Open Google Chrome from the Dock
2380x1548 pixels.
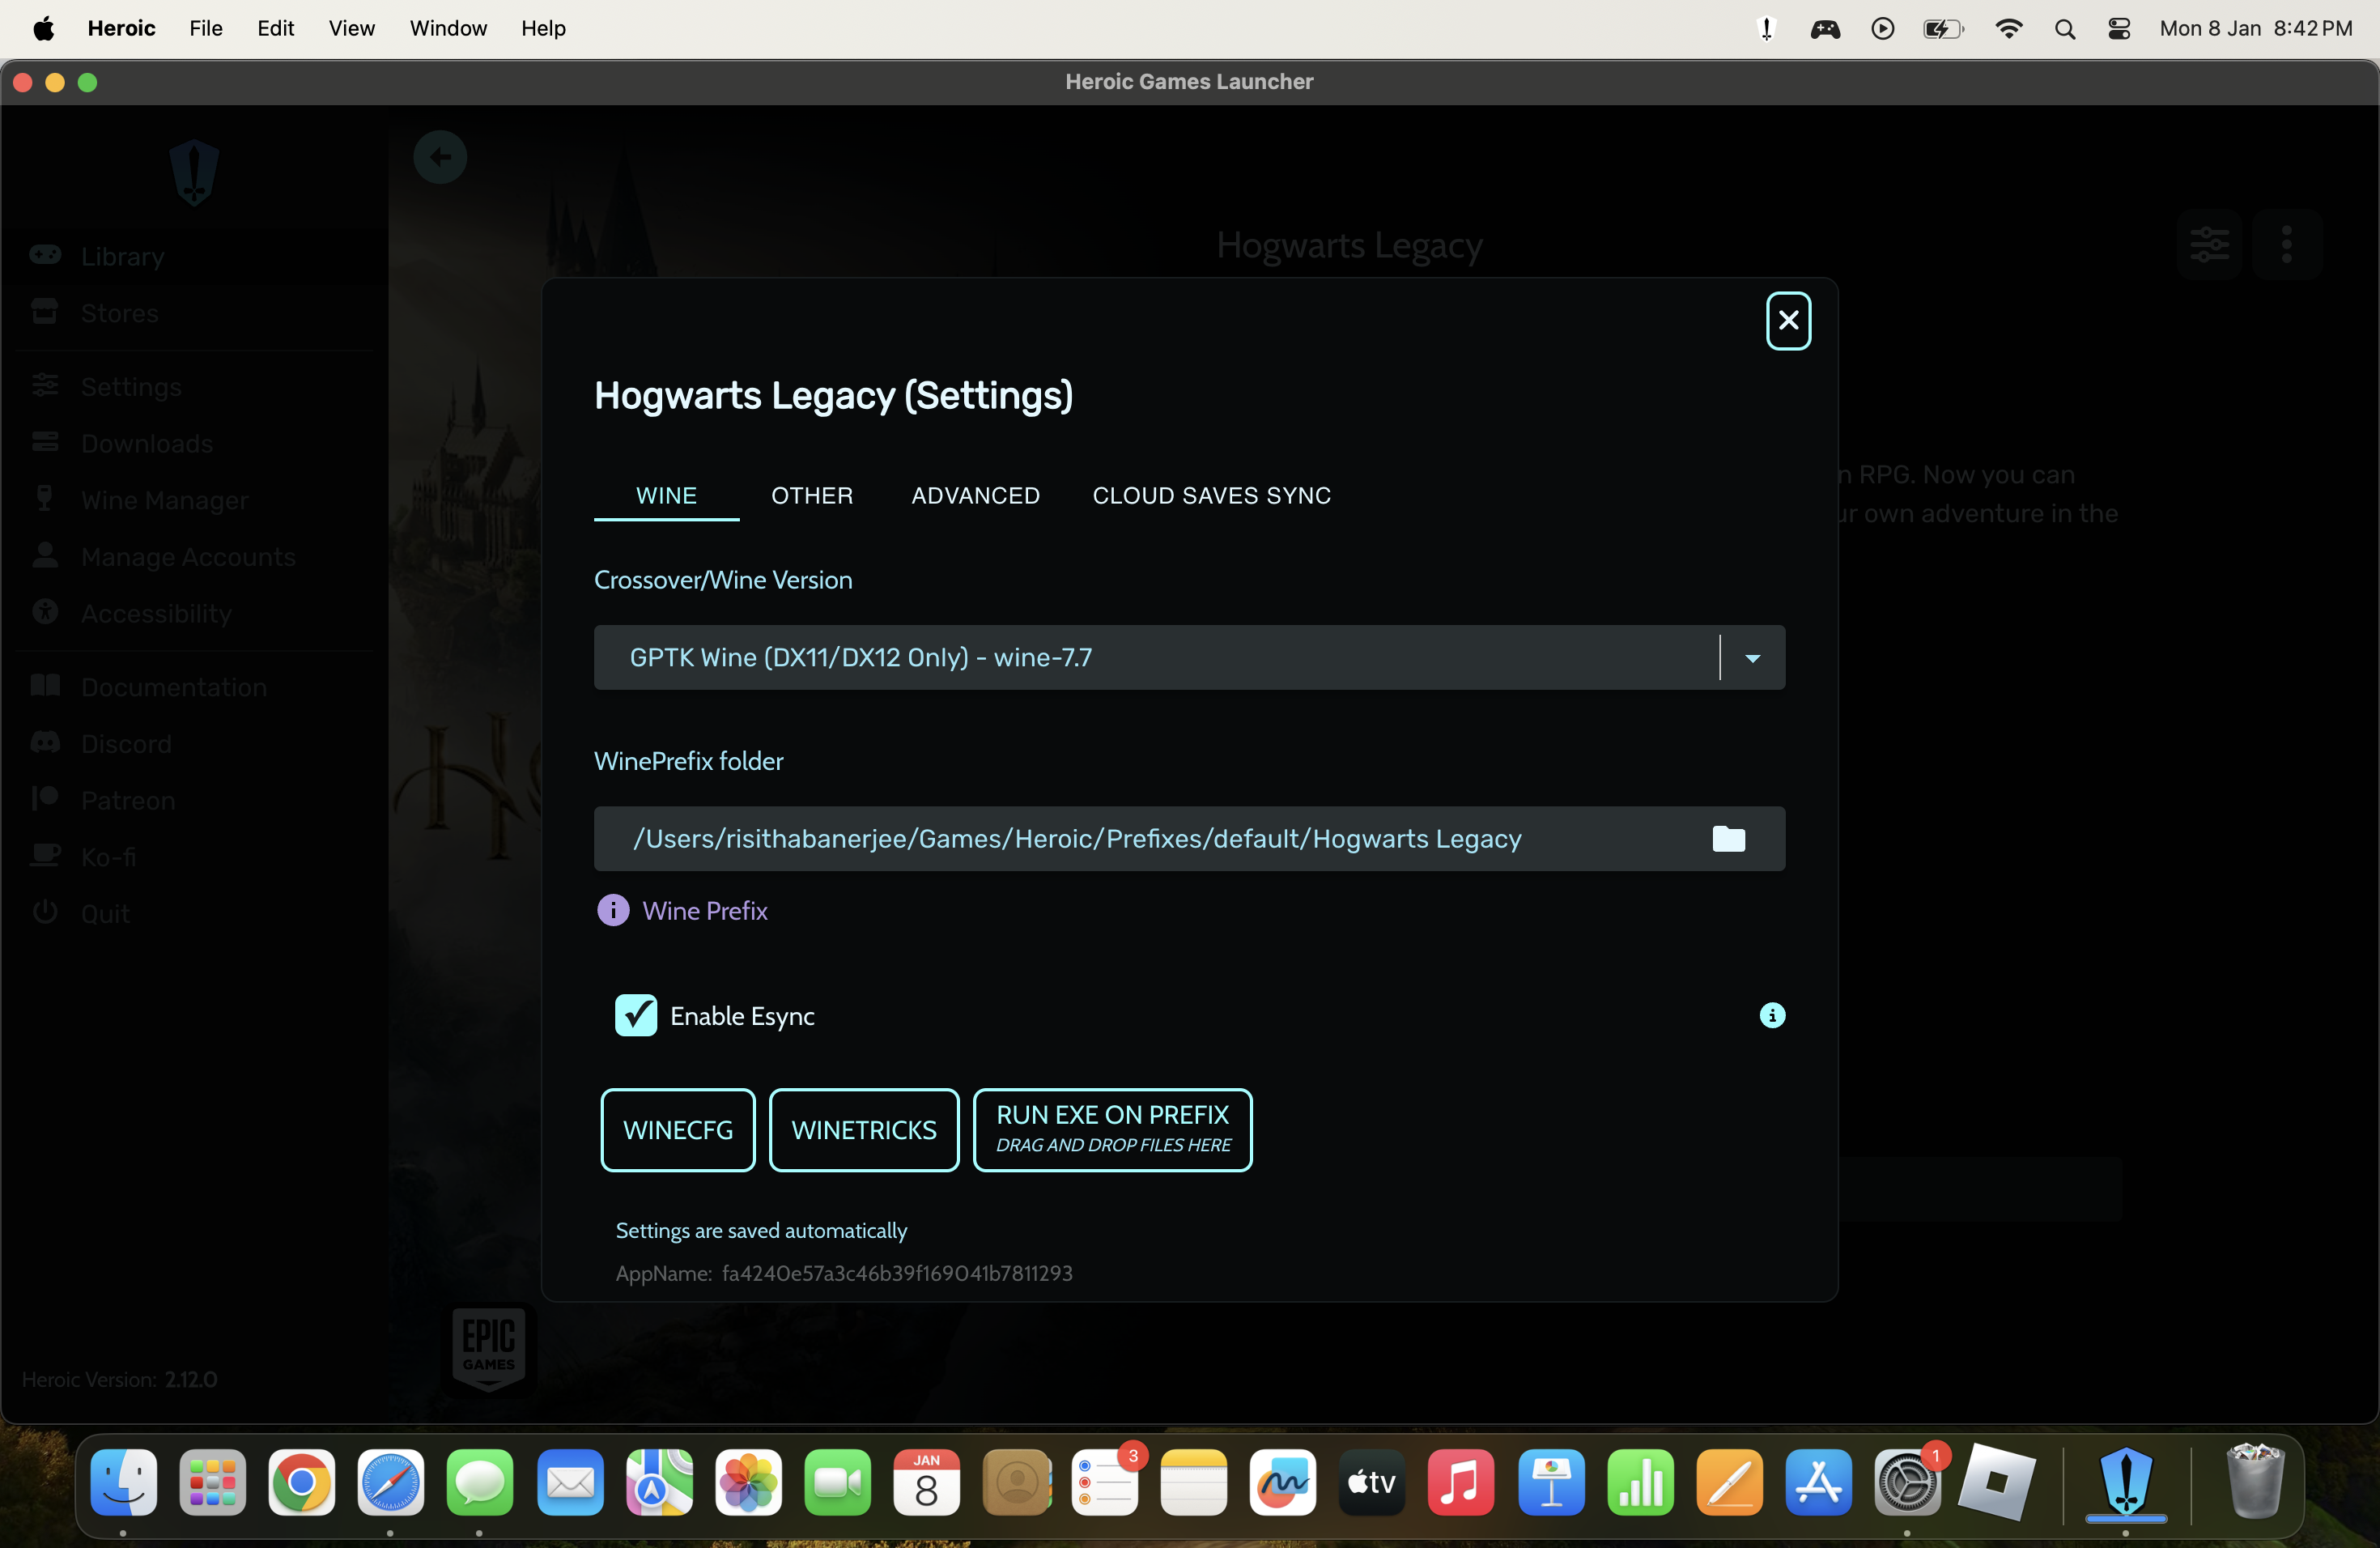pos(301,1482)
